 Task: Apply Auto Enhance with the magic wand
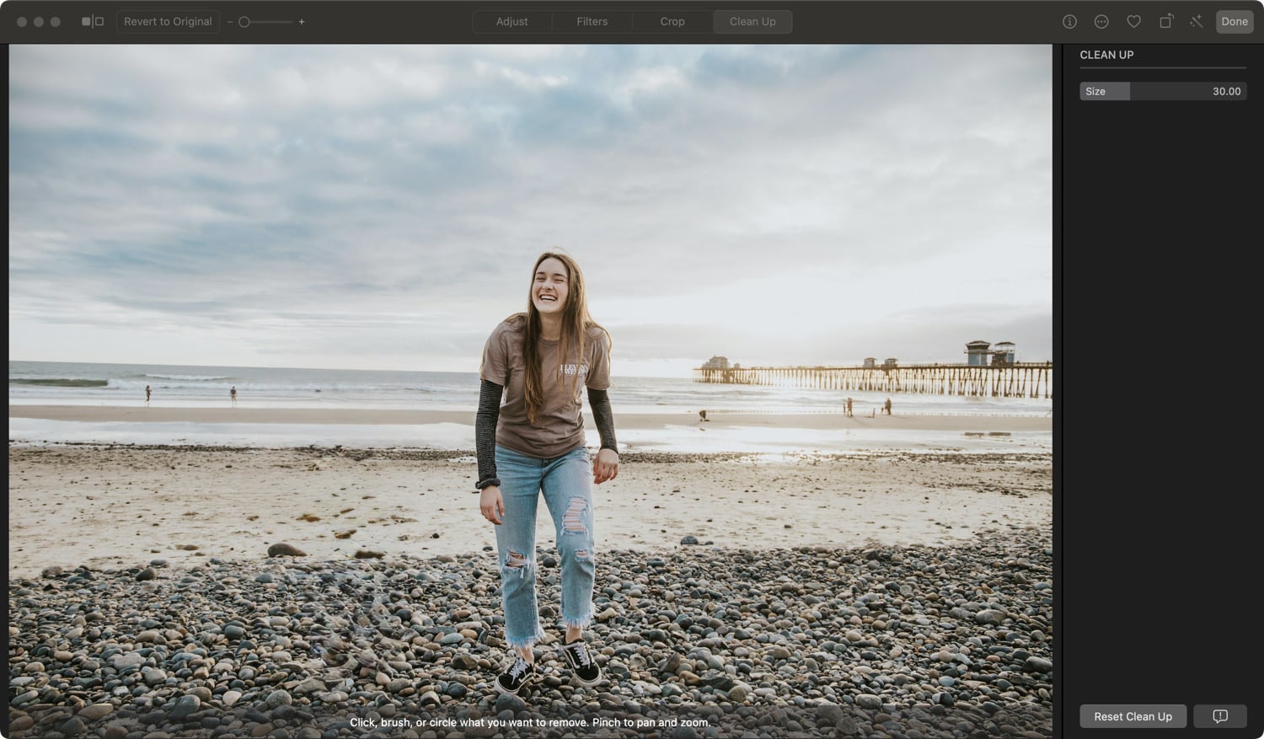(1197, 22)
